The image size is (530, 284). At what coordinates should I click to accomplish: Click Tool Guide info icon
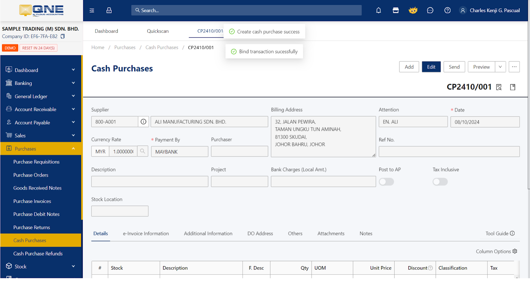tap(512, 233)
